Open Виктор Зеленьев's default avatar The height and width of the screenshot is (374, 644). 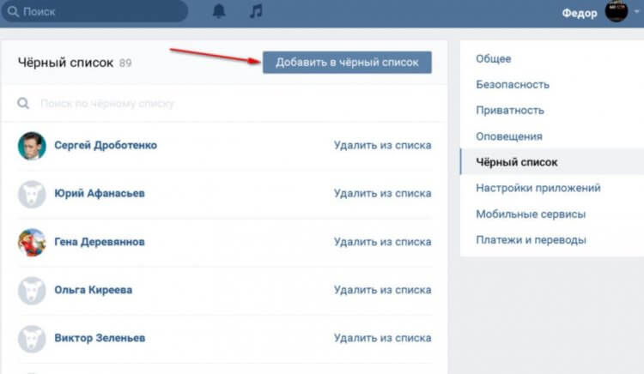coord(32,339)
